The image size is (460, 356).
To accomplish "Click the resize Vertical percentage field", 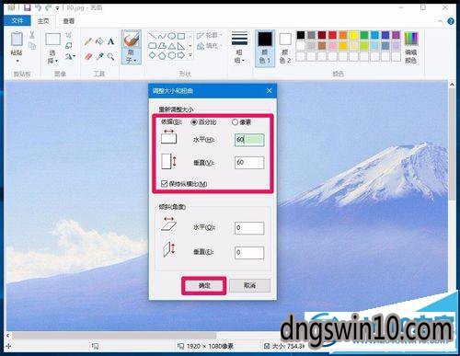I will click(249, 162).
